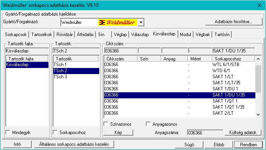Viewport: 266px width, 150px height.
Task: Click the Kép button
Action: (x=118, y=133)
